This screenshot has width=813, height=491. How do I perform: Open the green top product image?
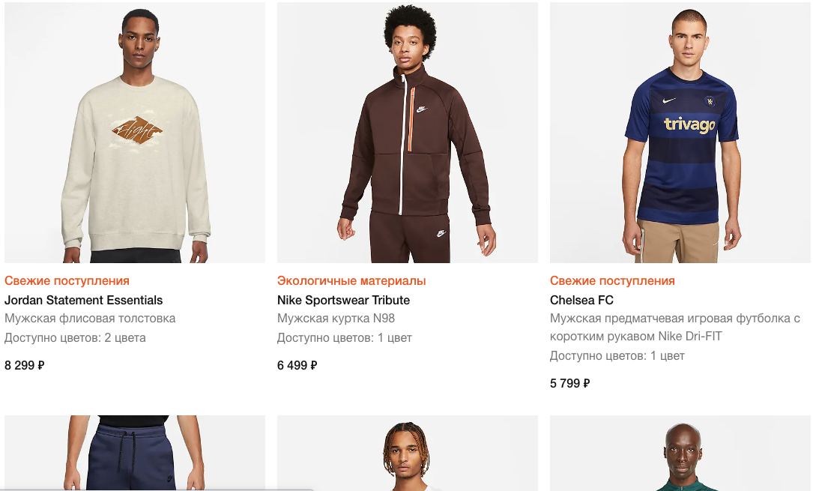(x=680, y=453)
